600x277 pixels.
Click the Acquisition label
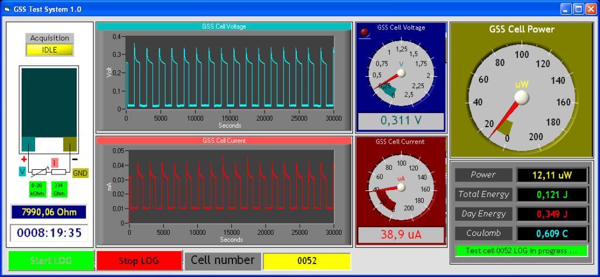pos(50,38)
